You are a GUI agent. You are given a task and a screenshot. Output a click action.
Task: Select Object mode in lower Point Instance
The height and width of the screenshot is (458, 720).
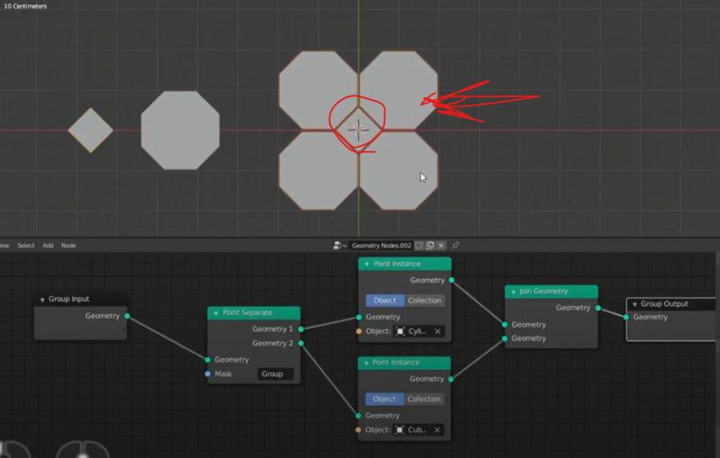pyautogui.click(x=384, y=400)
